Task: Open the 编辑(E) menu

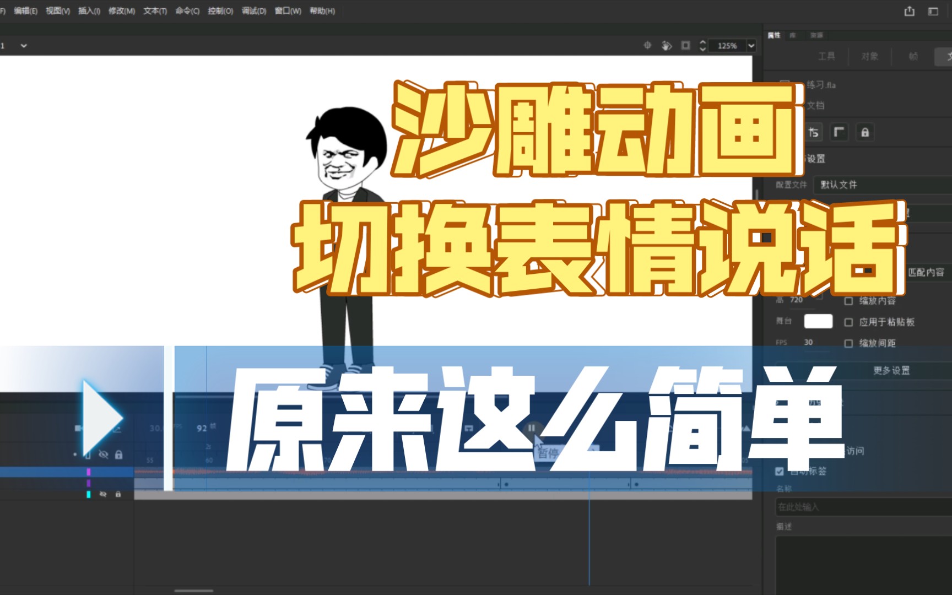Action: point(25,11)
